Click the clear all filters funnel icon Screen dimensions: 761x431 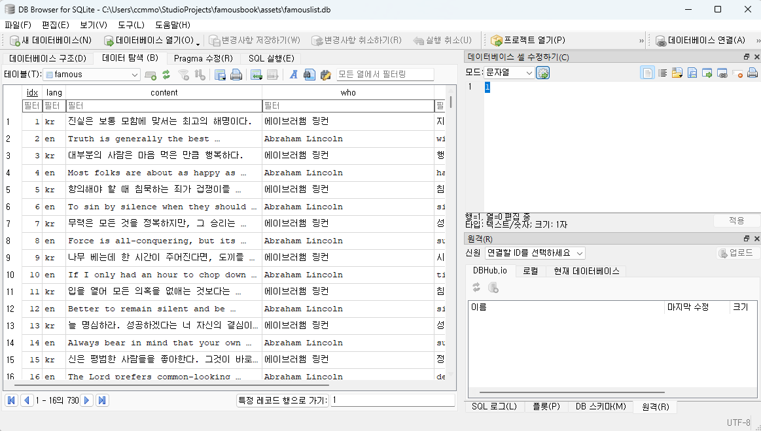[x=183, y=75]
